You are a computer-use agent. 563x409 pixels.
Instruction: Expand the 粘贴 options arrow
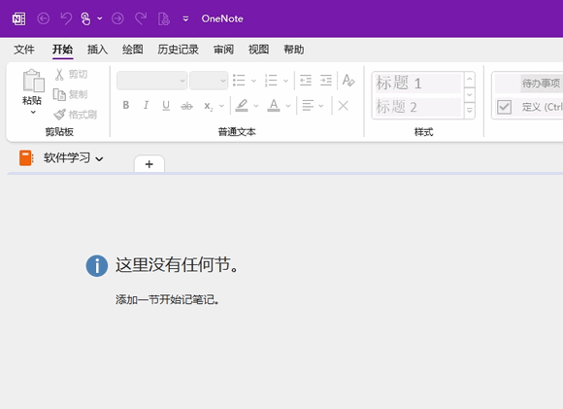[x=33, y=112]
